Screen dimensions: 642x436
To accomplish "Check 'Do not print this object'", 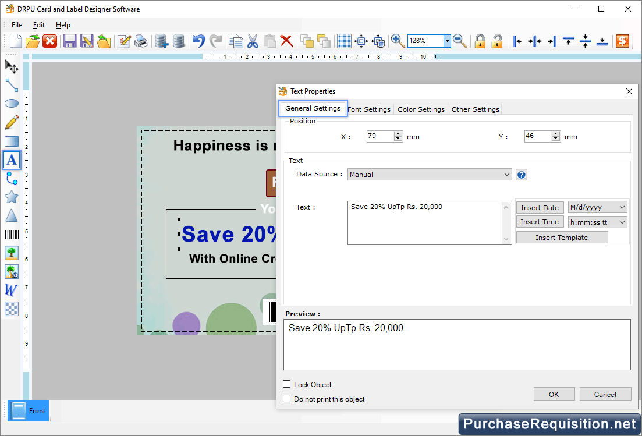I will point(285,399).
